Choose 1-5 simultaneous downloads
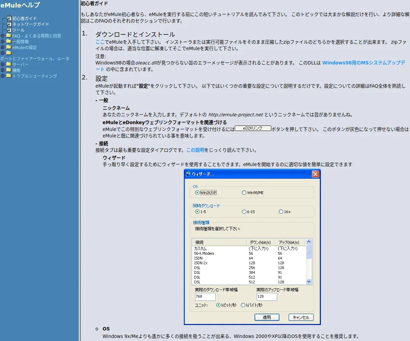The image size is (410, 341). [197, 212]
